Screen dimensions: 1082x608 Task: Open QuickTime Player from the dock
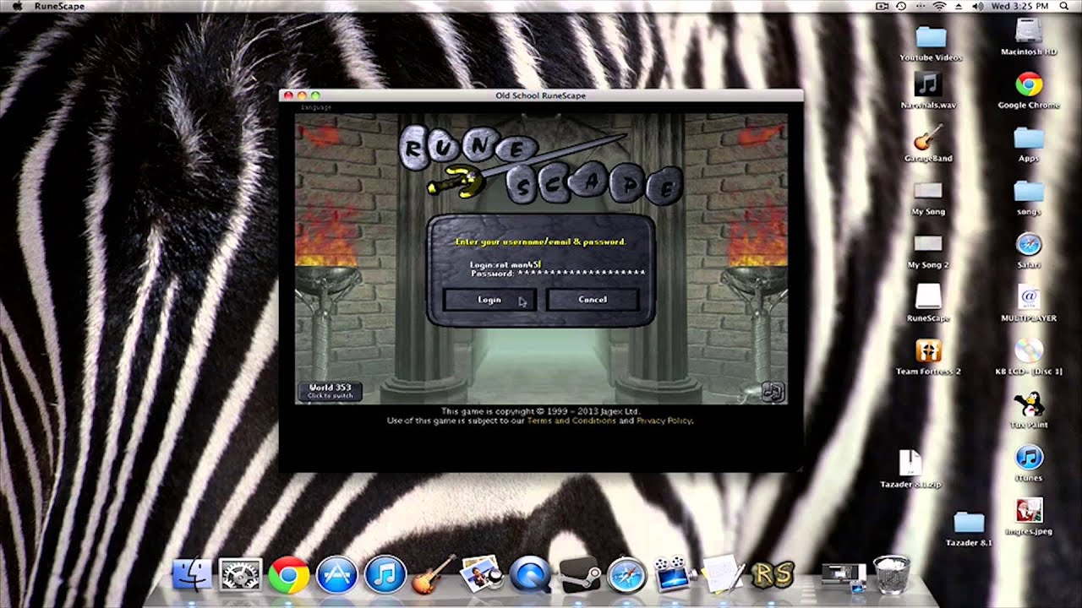point(530,575)
